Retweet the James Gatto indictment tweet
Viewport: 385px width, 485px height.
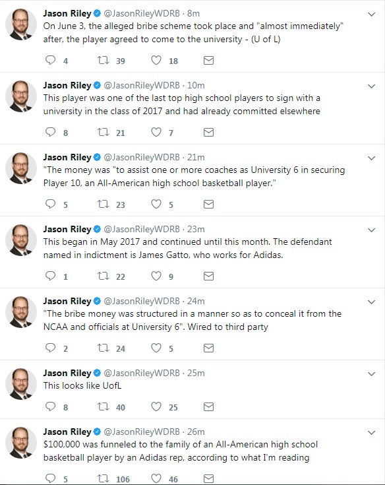[104, 276]
